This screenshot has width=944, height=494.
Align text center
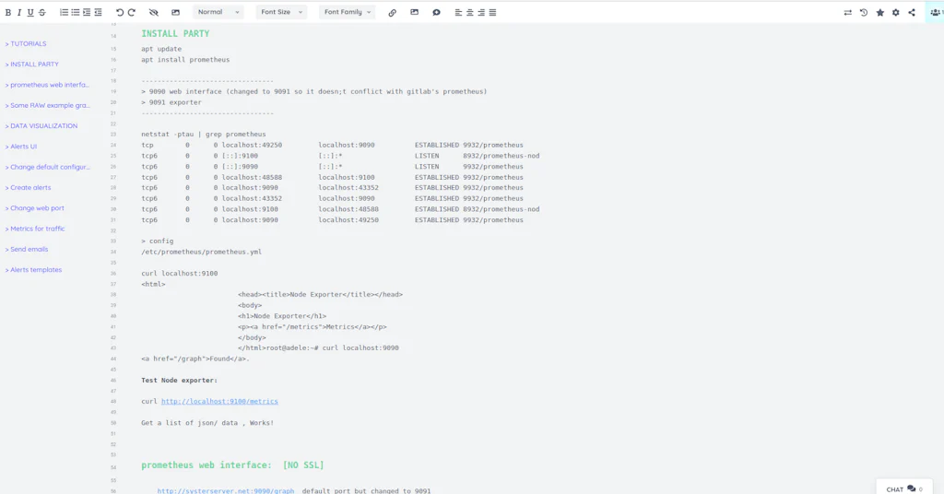[469, 12]
